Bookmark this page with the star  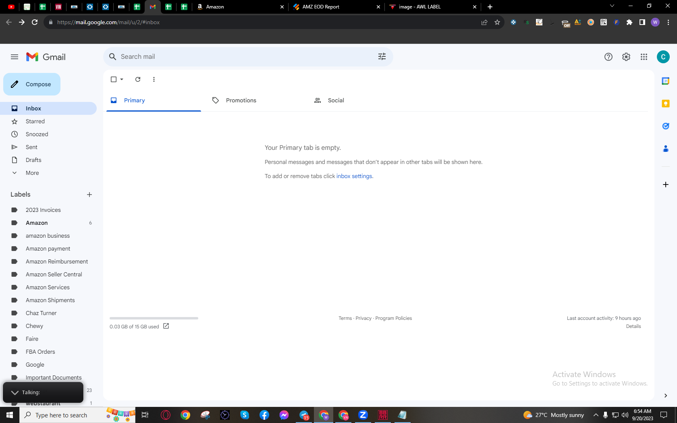497,22
